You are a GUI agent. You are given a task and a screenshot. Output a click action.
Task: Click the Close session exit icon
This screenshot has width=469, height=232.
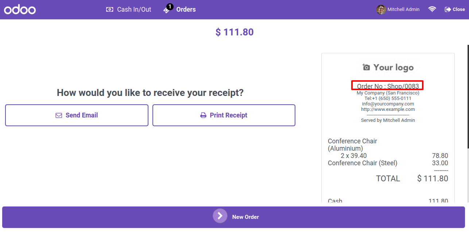click(448, 9)
